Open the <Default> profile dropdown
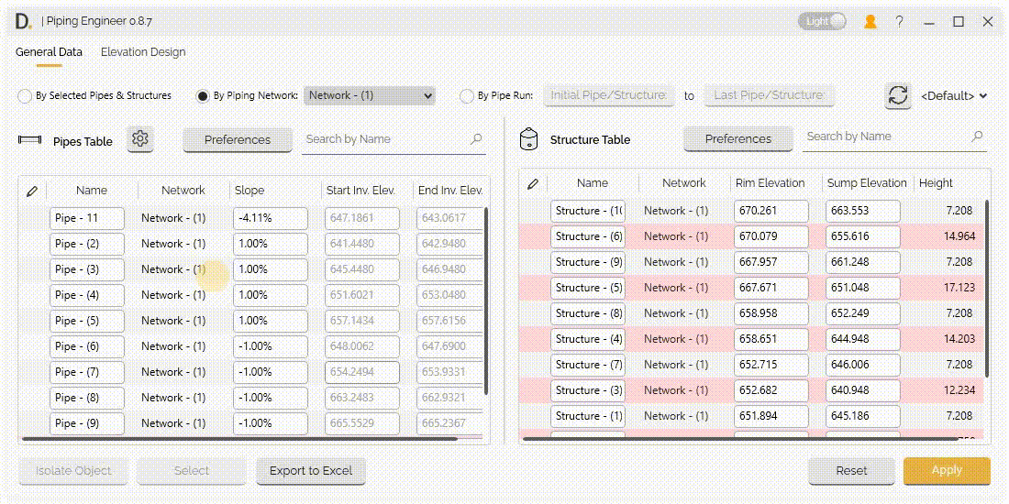 pyautogui.click(x=954, y=95)
